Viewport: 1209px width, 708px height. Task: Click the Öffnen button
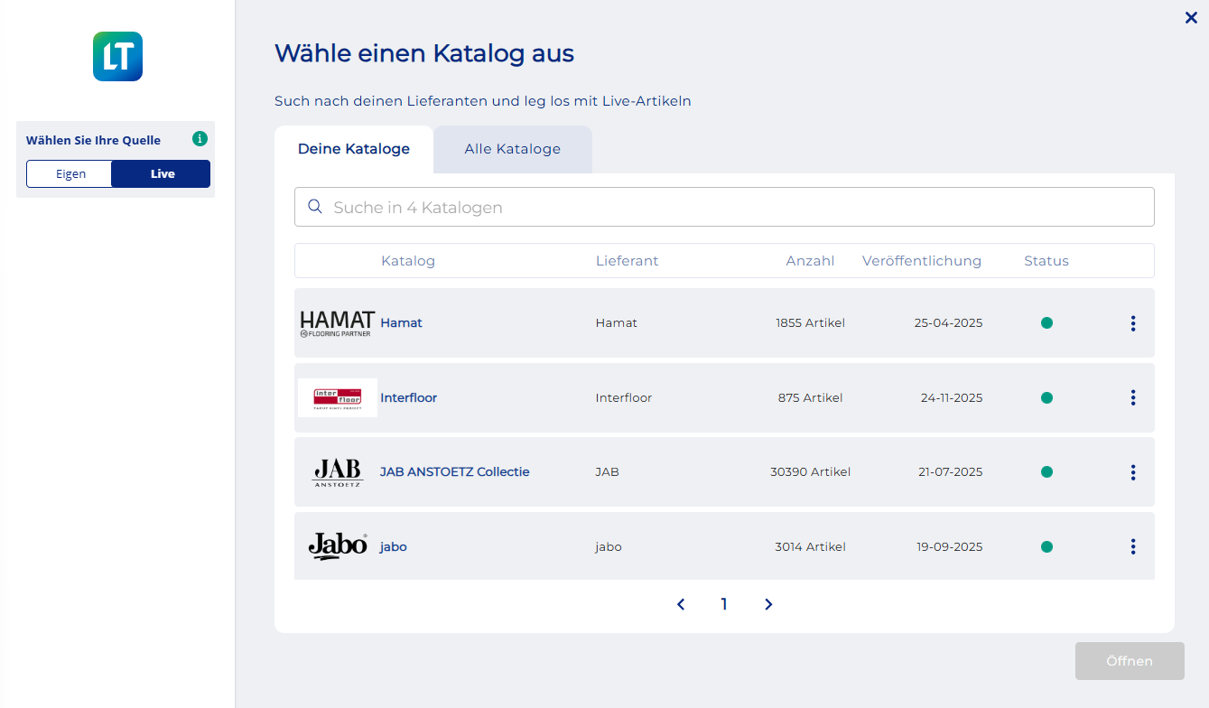(x=1129, y=660)
